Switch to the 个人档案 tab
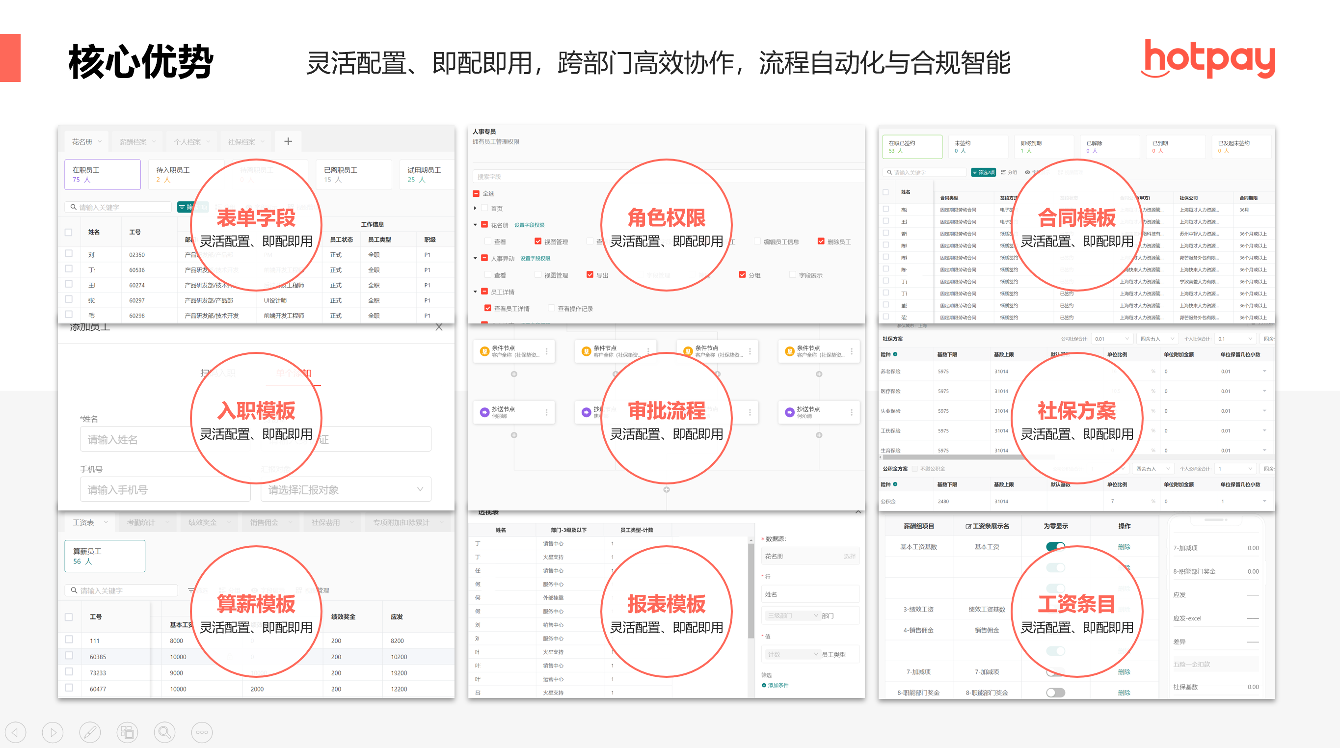This screenshot has height=748, width=1340. tap(191, 141)
